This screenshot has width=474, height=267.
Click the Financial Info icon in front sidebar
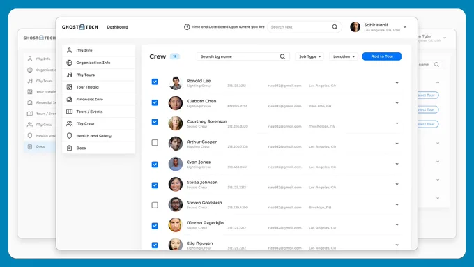[69, 99]
